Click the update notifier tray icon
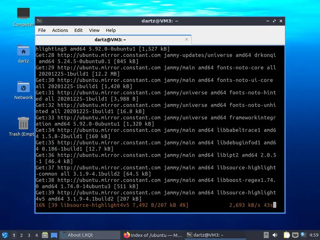 click(x=303, y=235)
